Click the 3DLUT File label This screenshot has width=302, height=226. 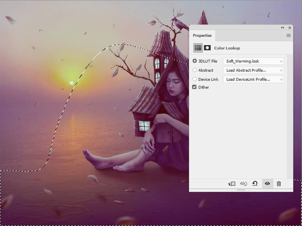click(208, 61)
